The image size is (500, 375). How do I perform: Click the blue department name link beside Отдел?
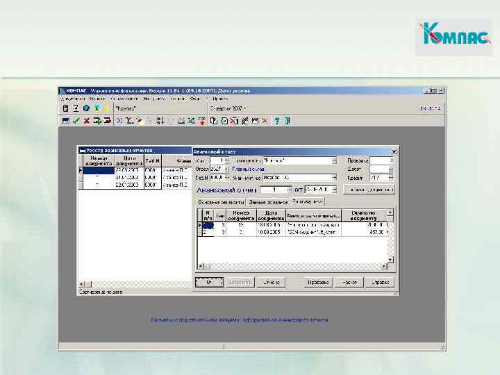tap(248, 169)
